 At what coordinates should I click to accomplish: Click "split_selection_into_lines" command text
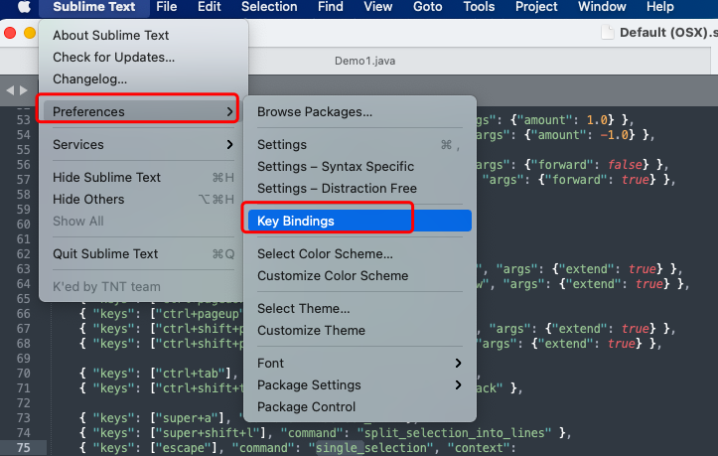(x=455, y=432)
